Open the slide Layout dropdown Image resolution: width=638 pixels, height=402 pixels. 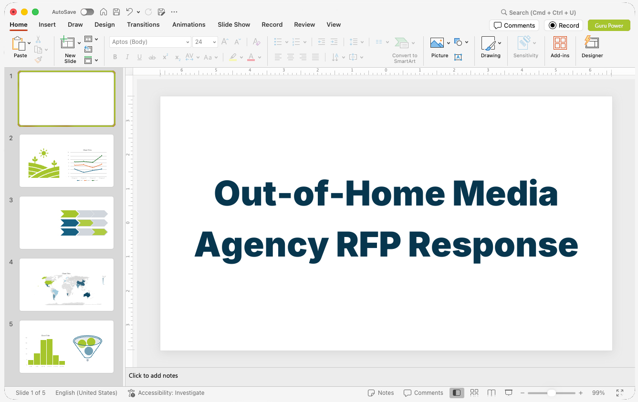point(91,39)
